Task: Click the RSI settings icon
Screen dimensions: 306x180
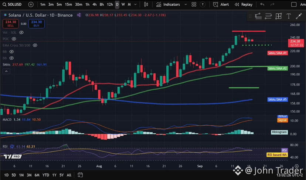Action: pos(12,146)
